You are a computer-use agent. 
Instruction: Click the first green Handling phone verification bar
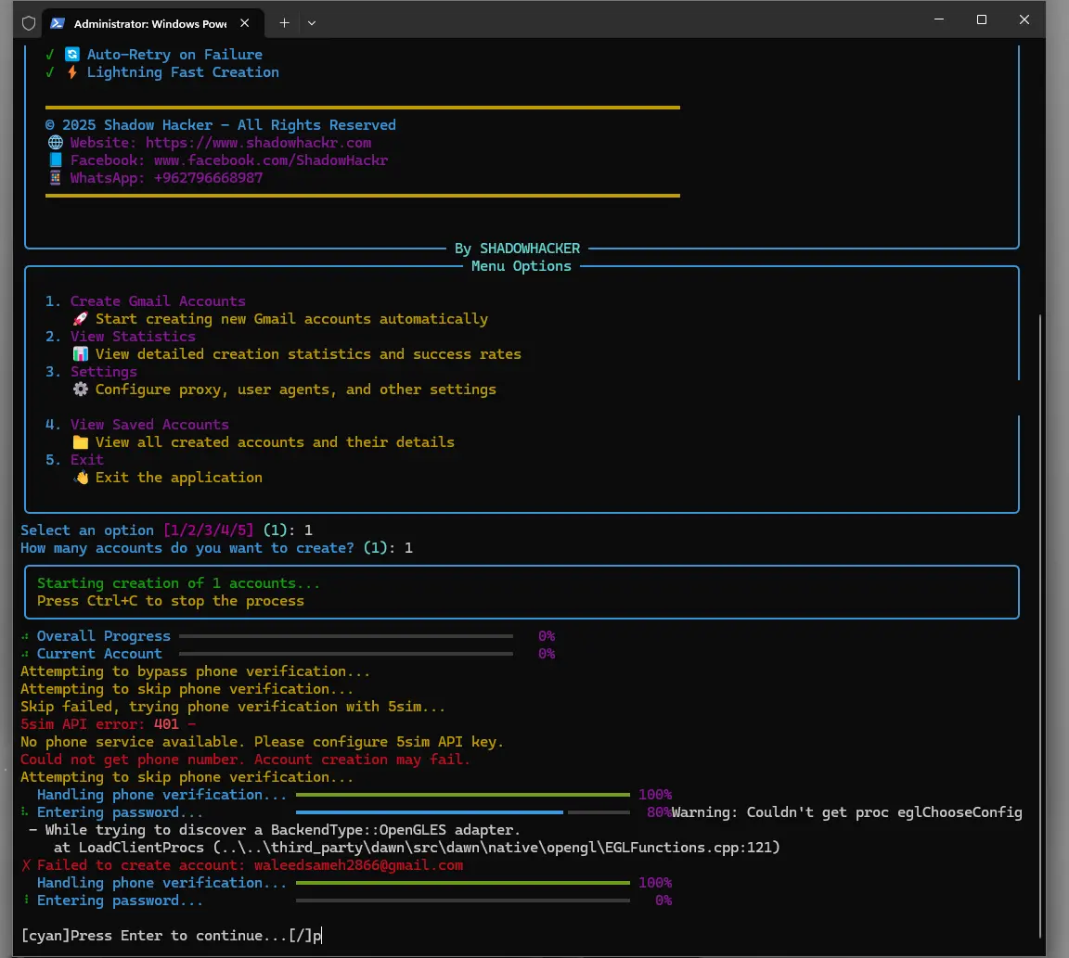pyautogui.click(x=463, y=795)
